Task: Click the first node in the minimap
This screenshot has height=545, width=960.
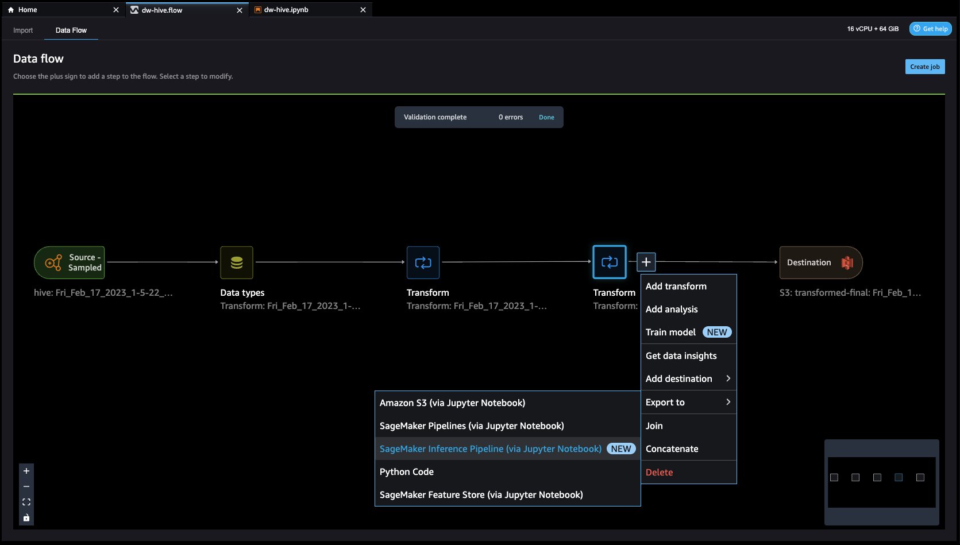Action: coord(834,477)
